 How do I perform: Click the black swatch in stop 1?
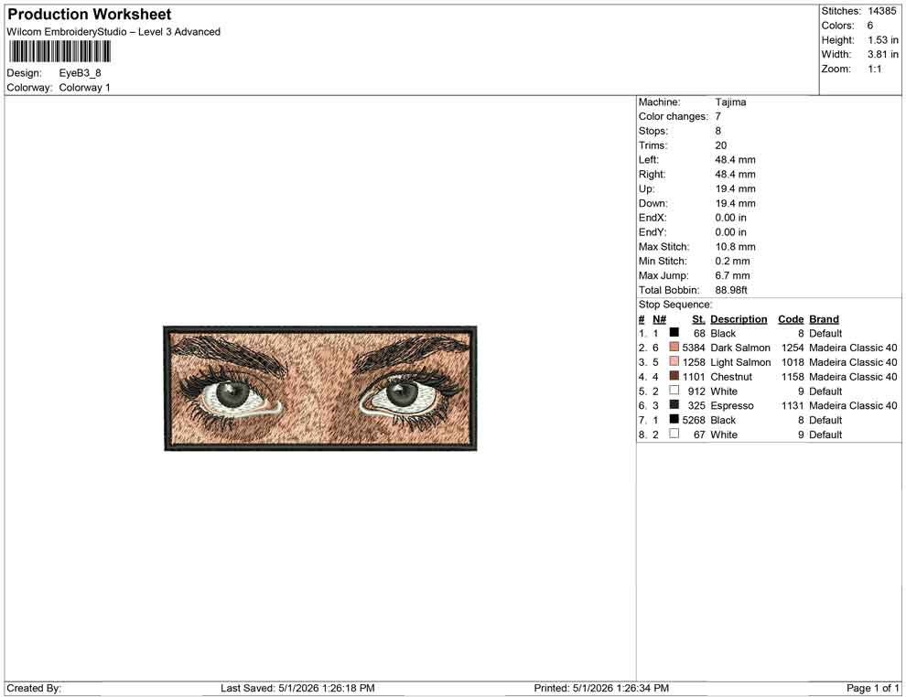(674, 333)
